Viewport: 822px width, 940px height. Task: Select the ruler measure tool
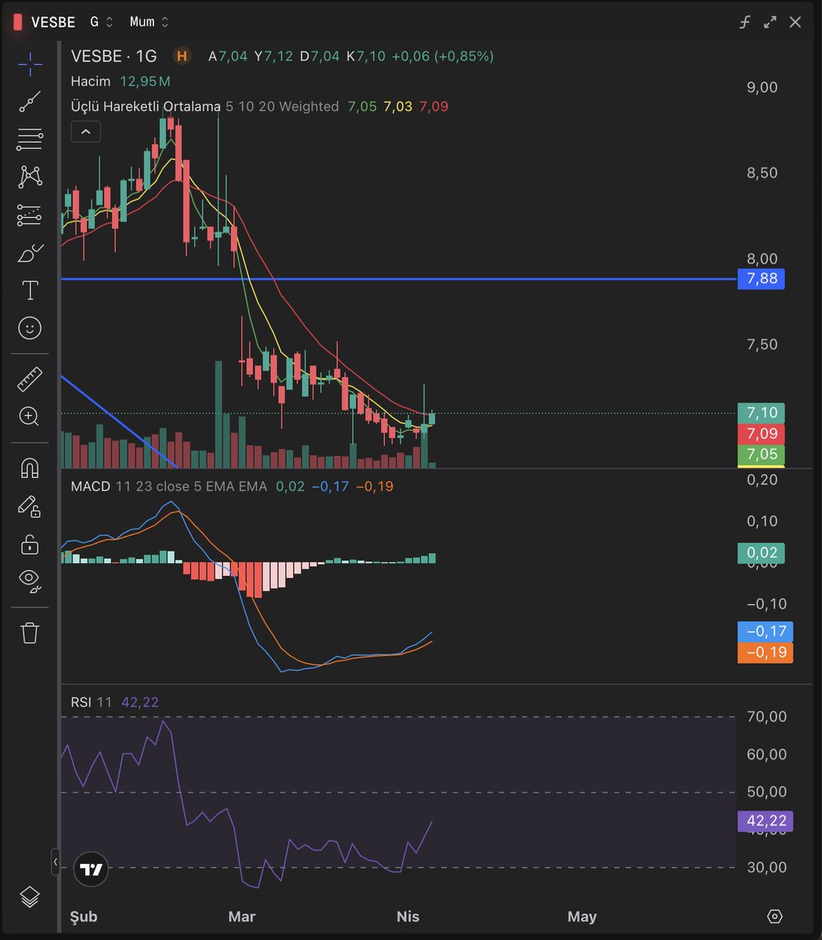click(30, 379)
